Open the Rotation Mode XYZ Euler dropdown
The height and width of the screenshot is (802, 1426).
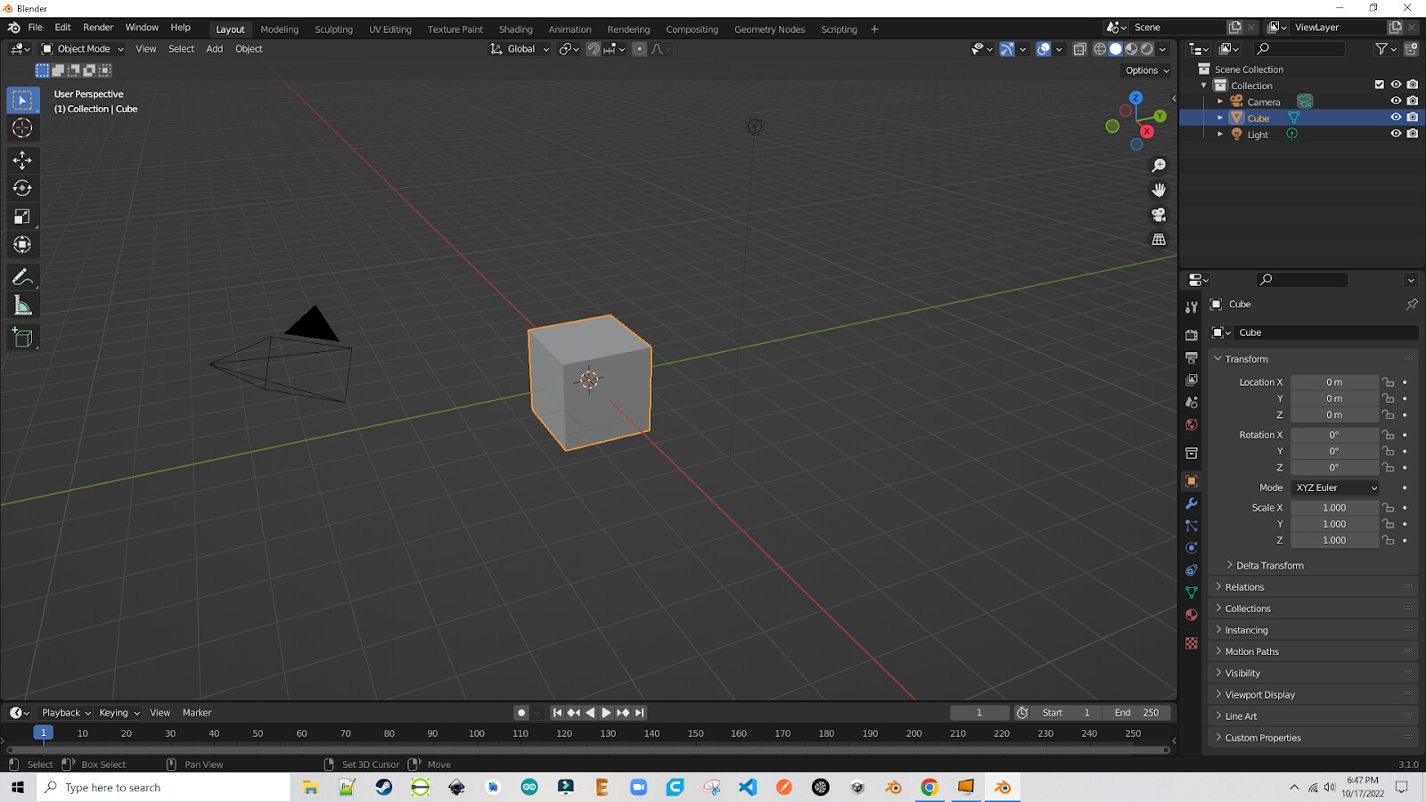pos(1334,487)
